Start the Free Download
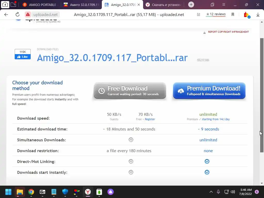Image resolution: width=264 pixels, height=198 pixels. 130,90
